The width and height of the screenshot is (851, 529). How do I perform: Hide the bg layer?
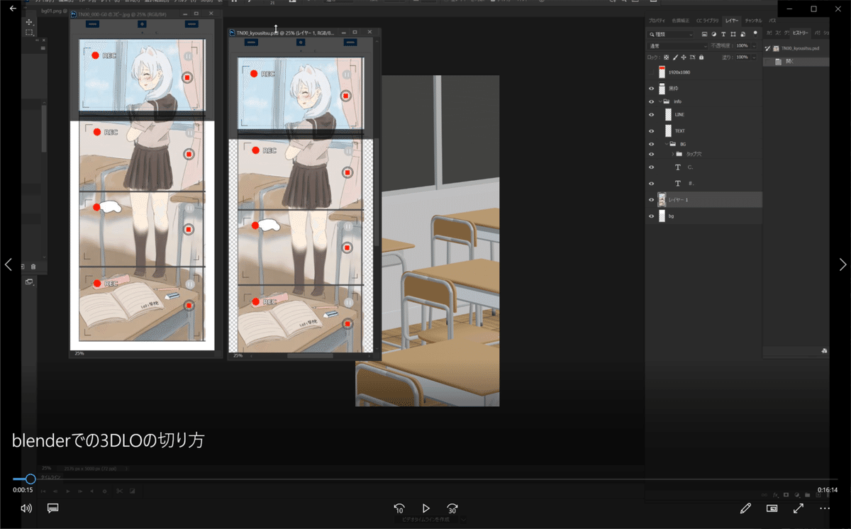pyautogui.click(x=651, y=216)
